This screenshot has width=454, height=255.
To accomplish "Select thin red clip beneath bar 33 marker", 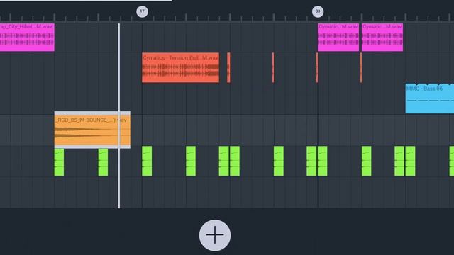I will pos(317,68).
